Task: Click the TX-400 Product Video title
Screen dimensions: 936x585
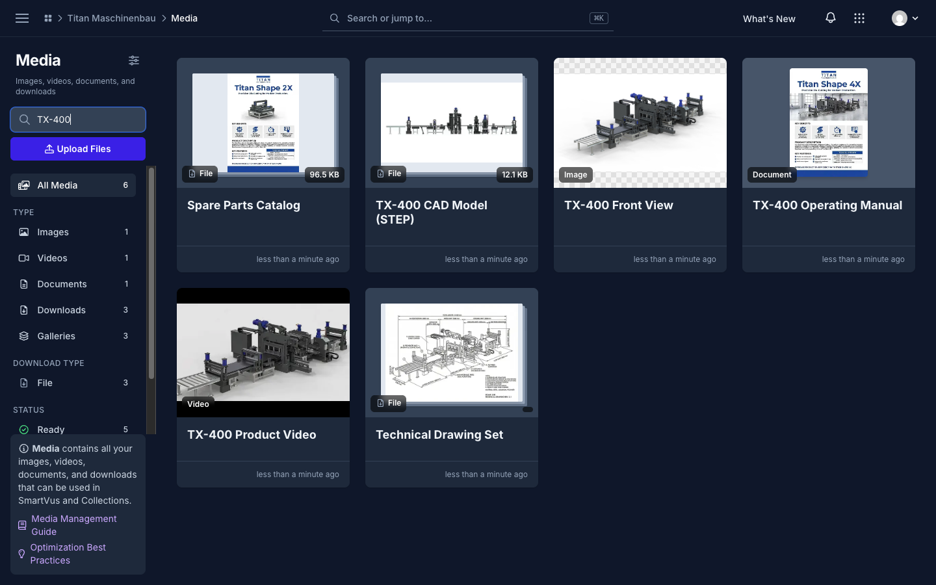Action: tap(252, 435)
